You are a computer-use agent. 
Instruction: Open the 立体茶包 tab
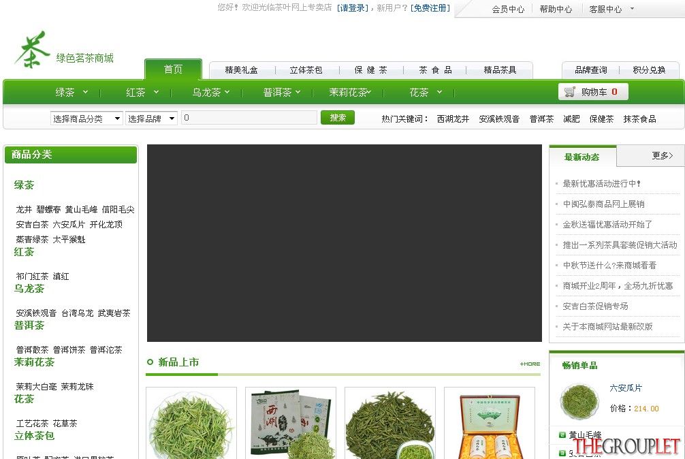(306, 70)
